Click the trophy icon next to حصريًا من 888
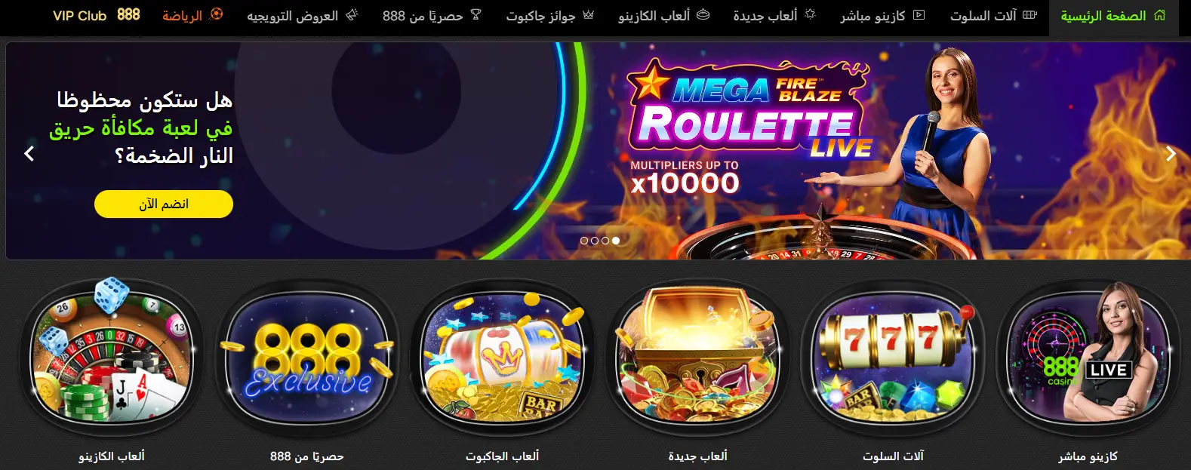 pos(475,14)
